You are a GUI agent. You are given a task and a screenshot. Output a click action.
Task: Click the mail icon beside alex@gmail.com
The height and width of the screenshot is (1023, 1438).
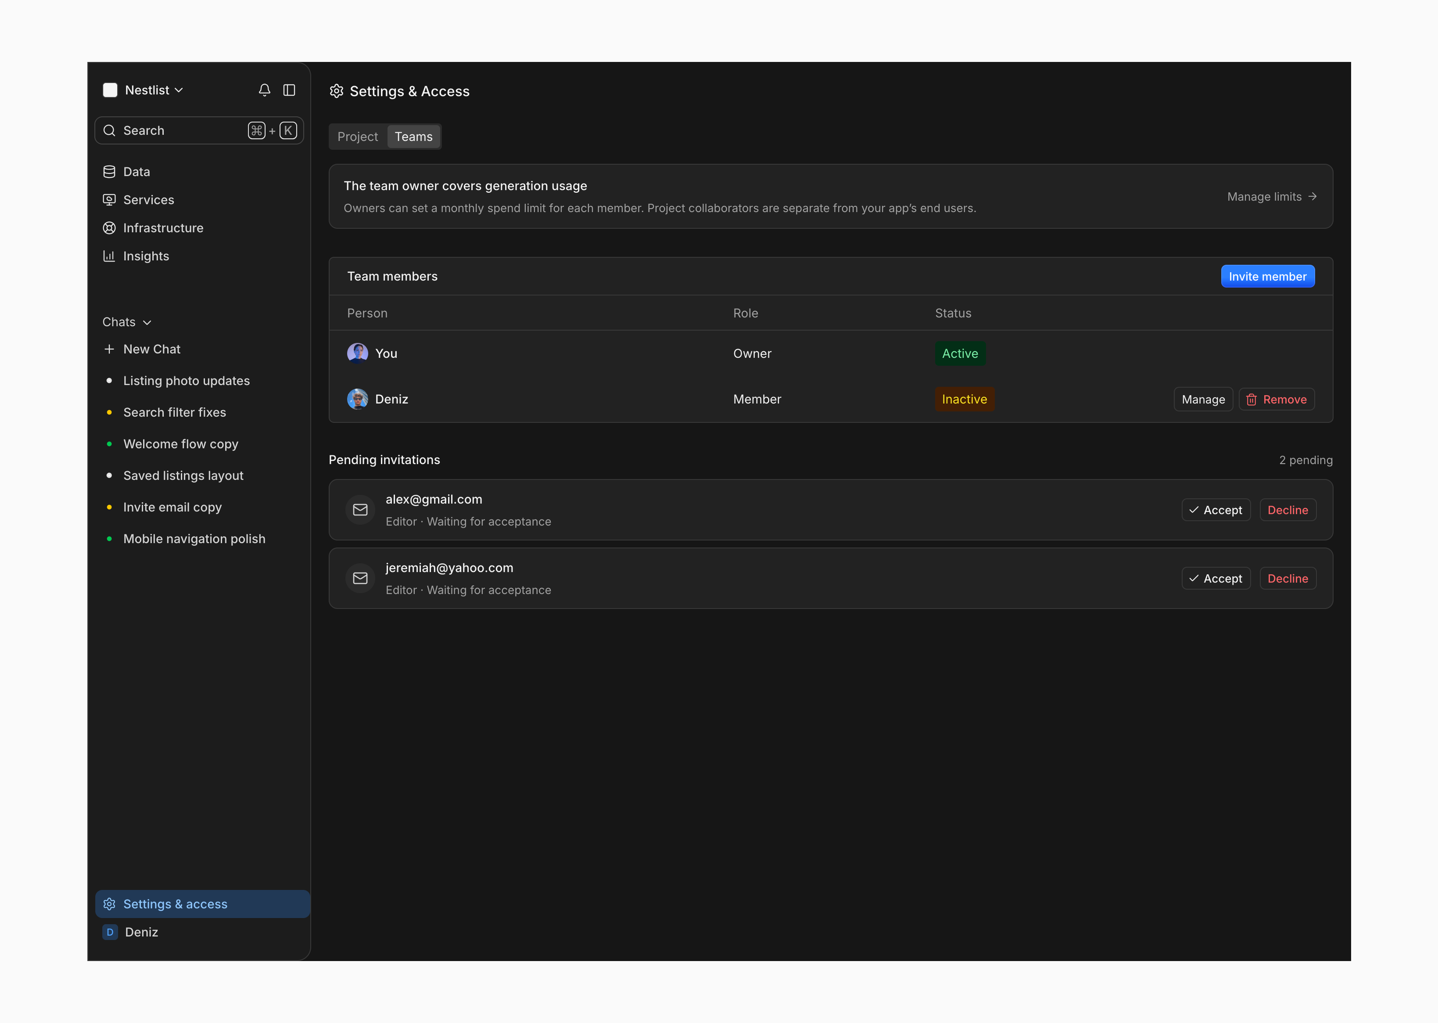[360, 510]
